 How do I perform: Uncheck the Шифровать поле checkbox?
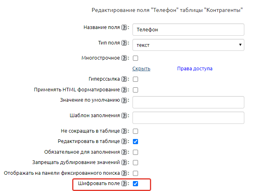click(x=135, y=183)
